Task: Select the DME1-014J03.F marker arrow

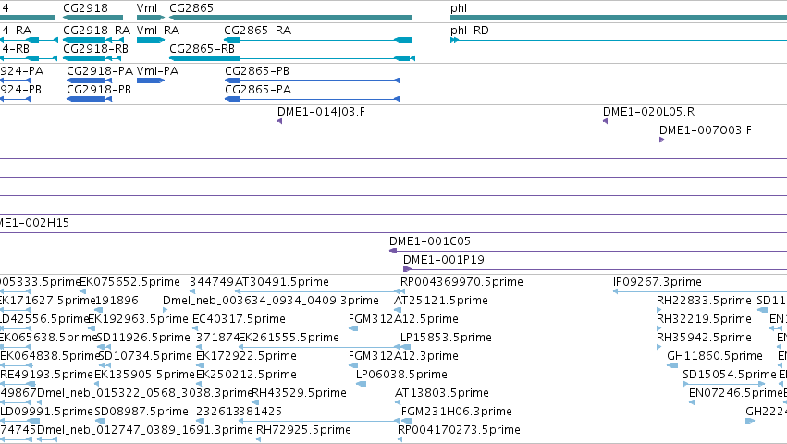Action: [x=279, y=121]
